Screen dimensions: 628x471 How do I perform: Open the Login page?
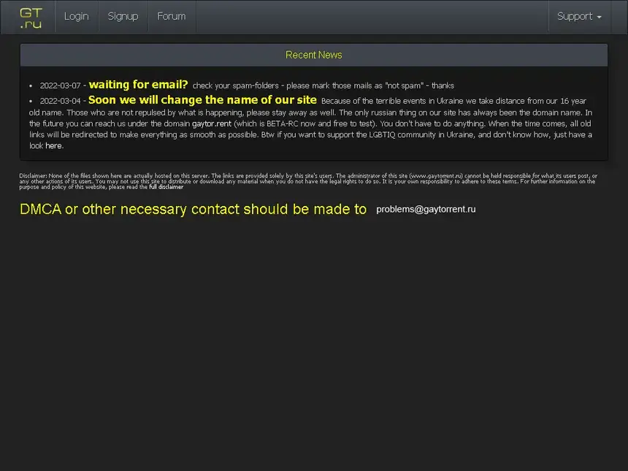click(x=76, y=17)
